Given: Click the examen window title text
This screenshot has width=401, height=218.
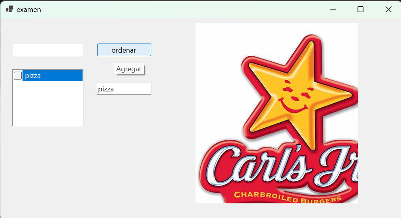Looking at the screenshot, I should tap(28, 9).
